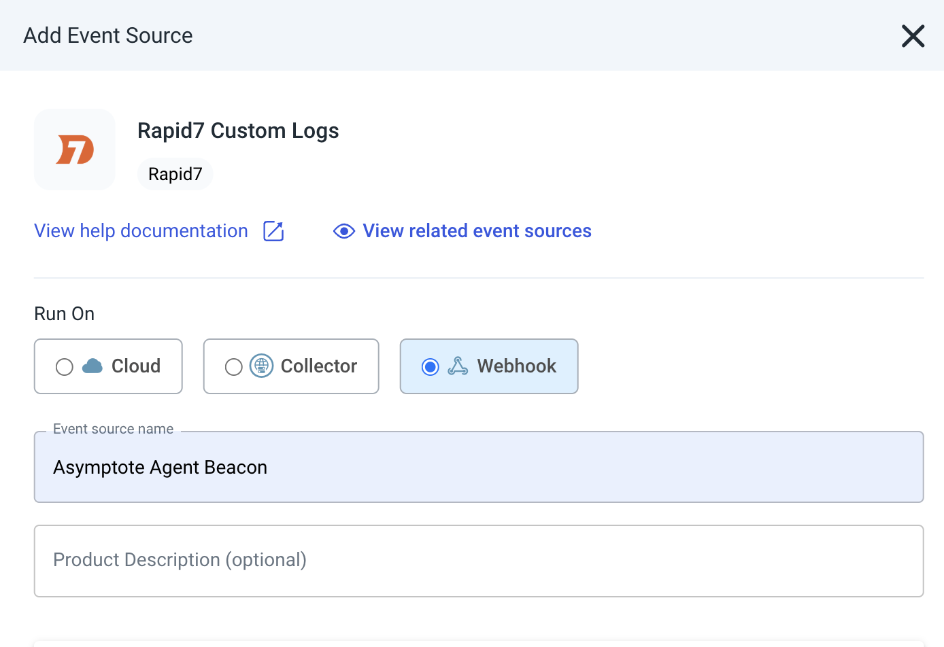Focus the Event source name field
The width and height of the screenshot is (944, 647).
click(479, 467)
